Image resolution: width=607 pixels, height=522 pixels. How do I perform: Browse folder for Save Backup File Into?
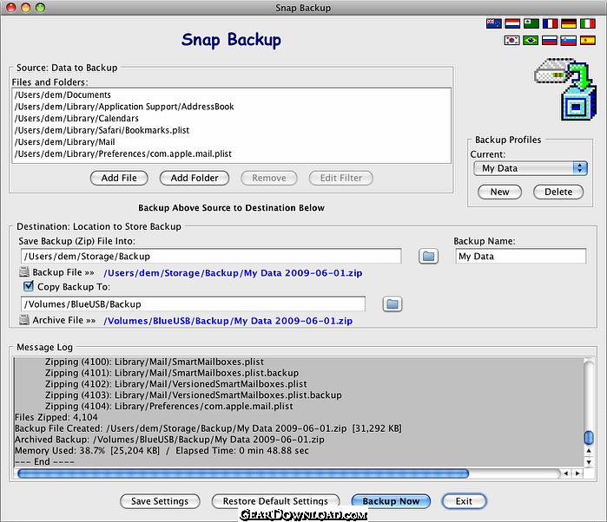click(x=428, y=257)
